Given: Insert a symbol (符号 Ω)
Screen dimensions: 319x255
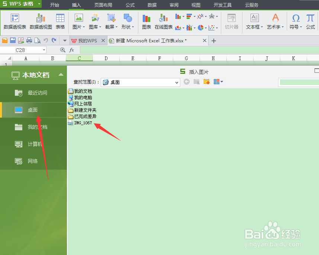Looking at the screenshot, I should pyautogui.click(x=296, y=22).
